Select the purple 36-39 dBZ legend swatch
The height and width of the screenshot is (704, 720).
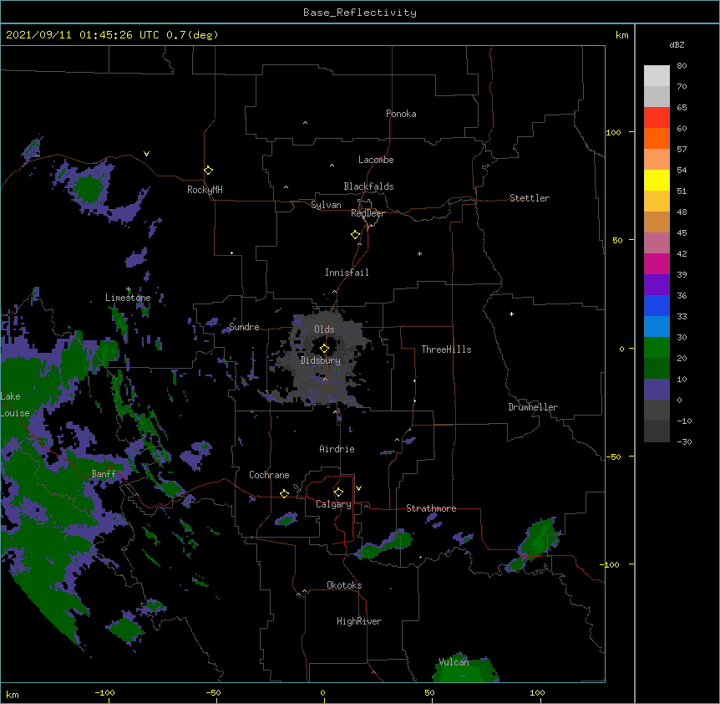coord(657,285)
